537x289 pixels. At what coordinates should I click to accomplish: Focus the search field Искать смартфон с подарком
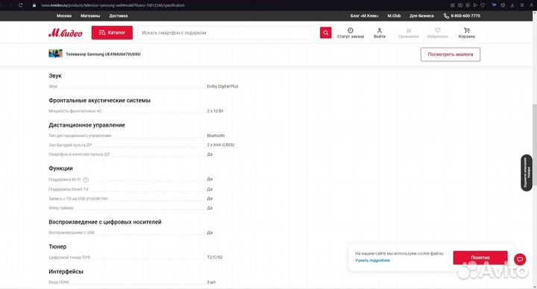[229, 33]
